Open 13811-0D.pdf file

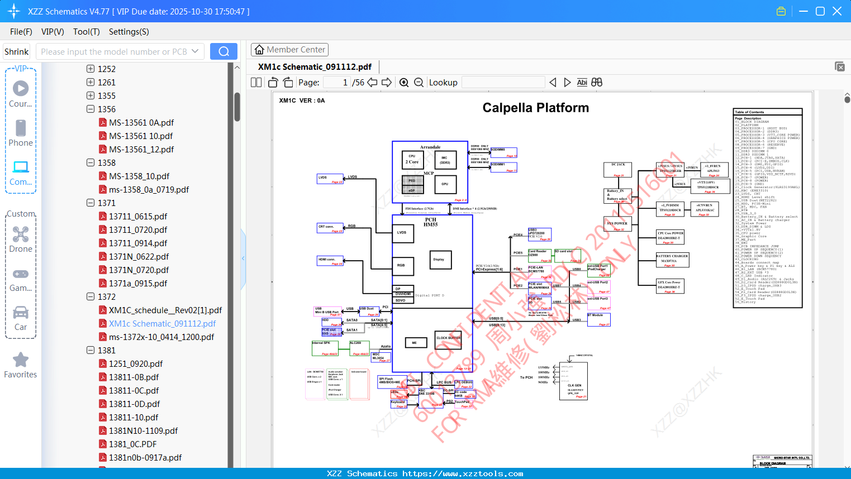tap(135, 404)
